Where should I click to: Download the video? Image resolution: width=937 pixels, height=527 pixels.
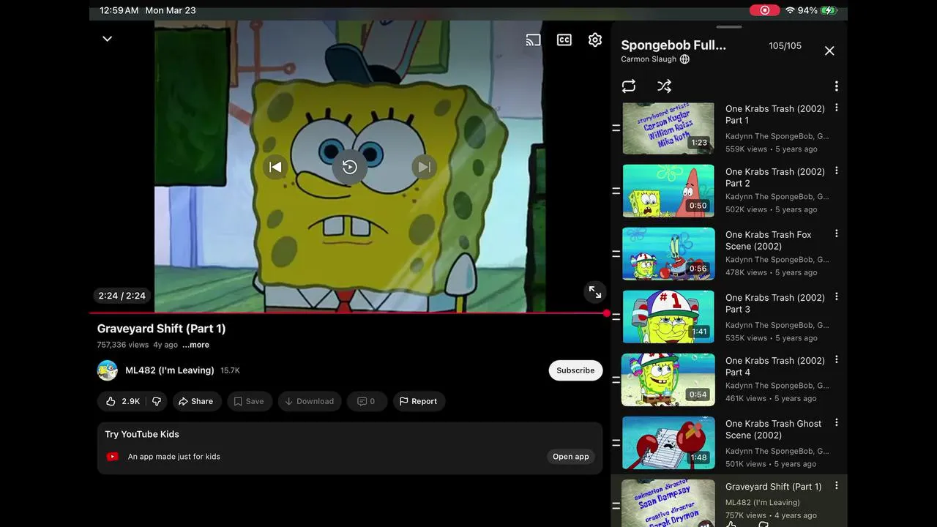click(310, 401)
